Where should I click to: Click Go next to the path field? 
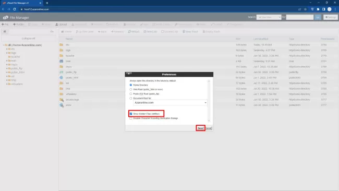click(x=52, y=32)
